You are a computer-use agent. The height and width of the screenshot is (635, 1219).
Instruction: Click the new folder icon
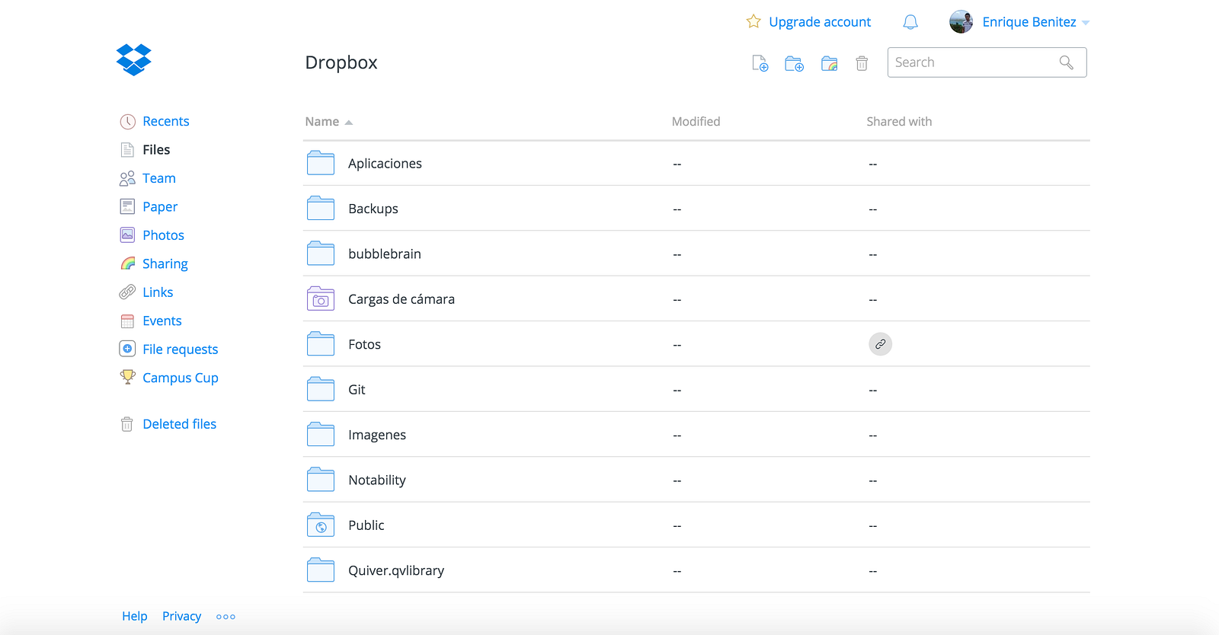pos(795,63)
